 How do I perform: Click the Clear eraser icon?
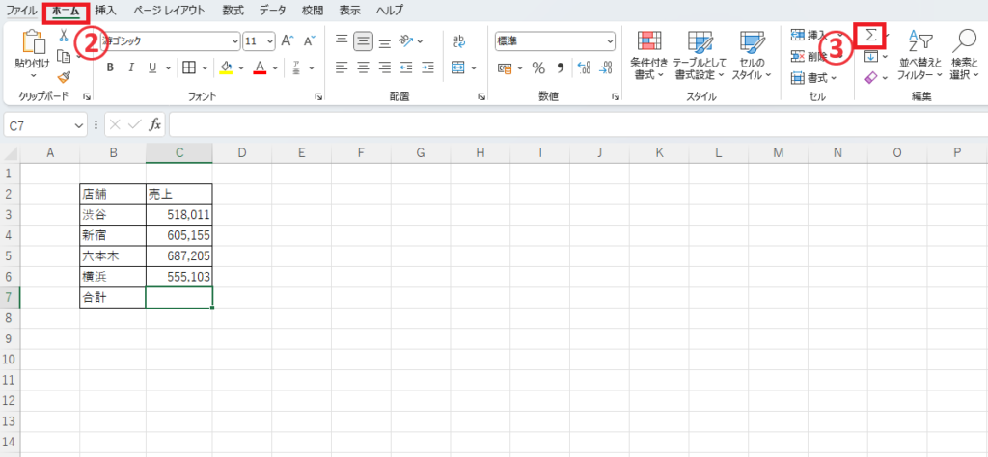coord(871,77)
